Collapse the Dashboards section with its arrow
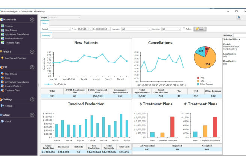 coord(32,20)
